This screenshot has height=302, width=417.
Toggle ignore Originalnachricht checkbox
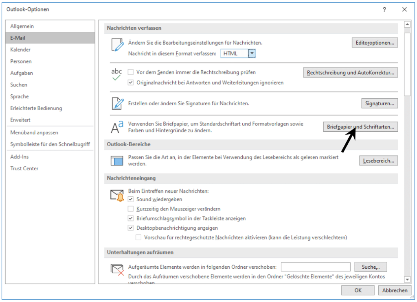pos(131,83)
